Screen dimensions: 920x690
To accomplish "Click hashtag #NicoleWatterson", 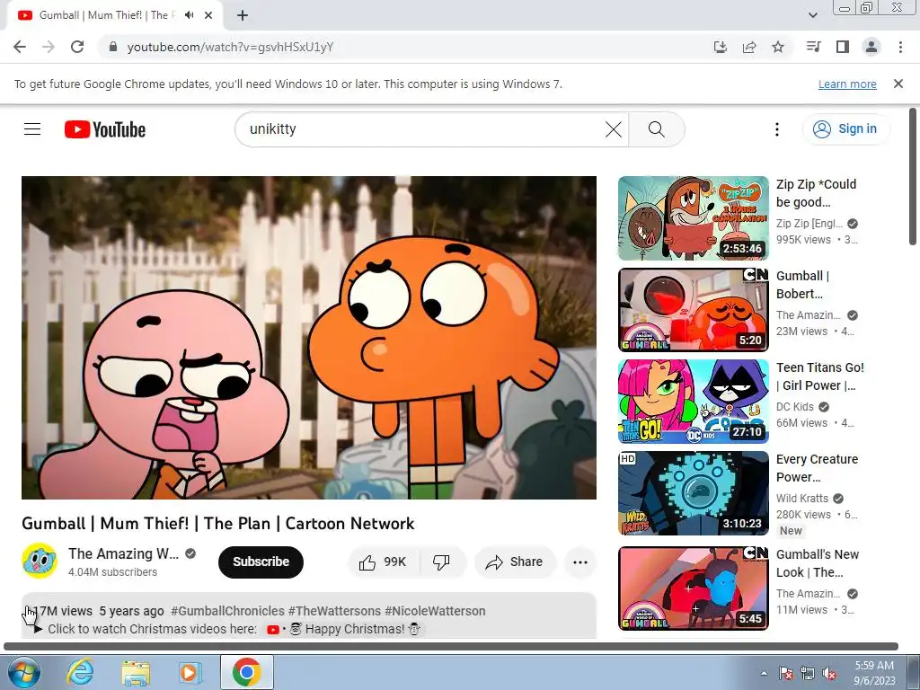I will (435, 611).
